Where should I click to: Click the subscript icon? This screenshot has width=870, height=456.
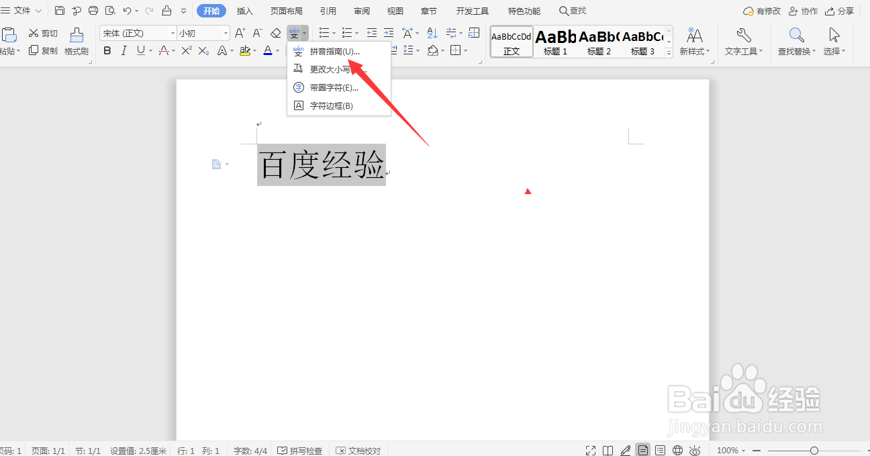pyautogui.click(x=203, y=50)
